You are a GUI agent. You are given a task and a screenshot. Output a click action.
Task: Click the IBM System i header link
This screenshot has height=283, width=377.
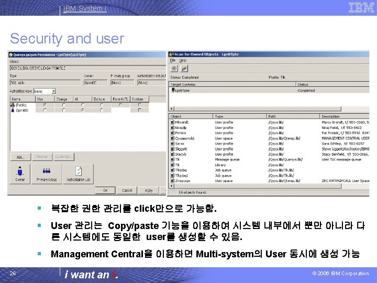(x=85, y=8)
